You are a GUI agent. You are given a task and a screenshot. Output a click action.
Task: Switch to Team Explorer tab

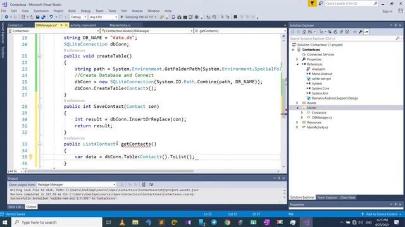[x=327, y=197]
